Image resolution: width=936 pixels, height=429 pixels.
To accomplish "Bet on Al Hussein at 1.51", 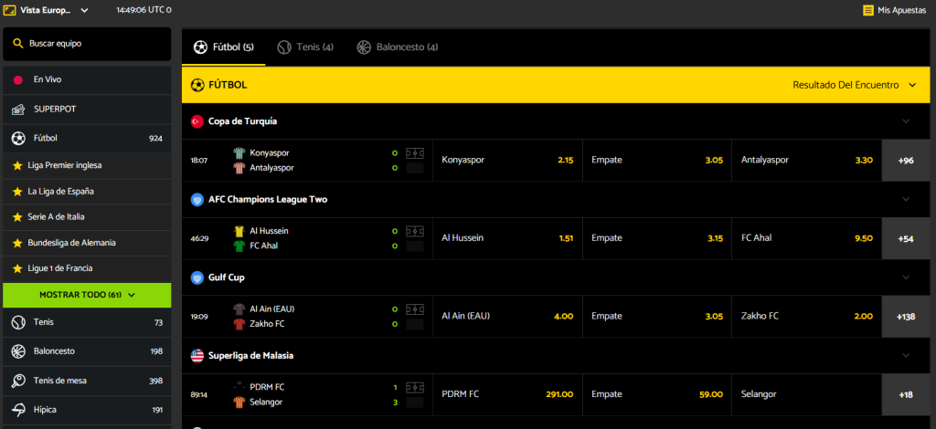I will click(x=507, y=238).
